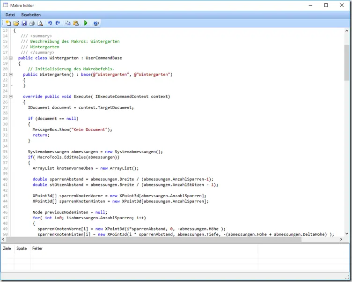352x282 pixels.
Task: Undo the last edit
Action: pyautogui.click(x=50, y=23)
